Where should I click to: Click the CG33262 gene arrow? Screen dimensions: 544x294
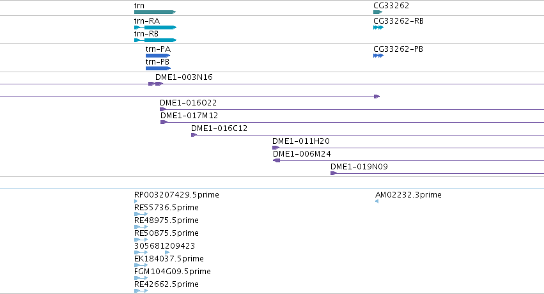pyautogui.click(x=378, y=12)
